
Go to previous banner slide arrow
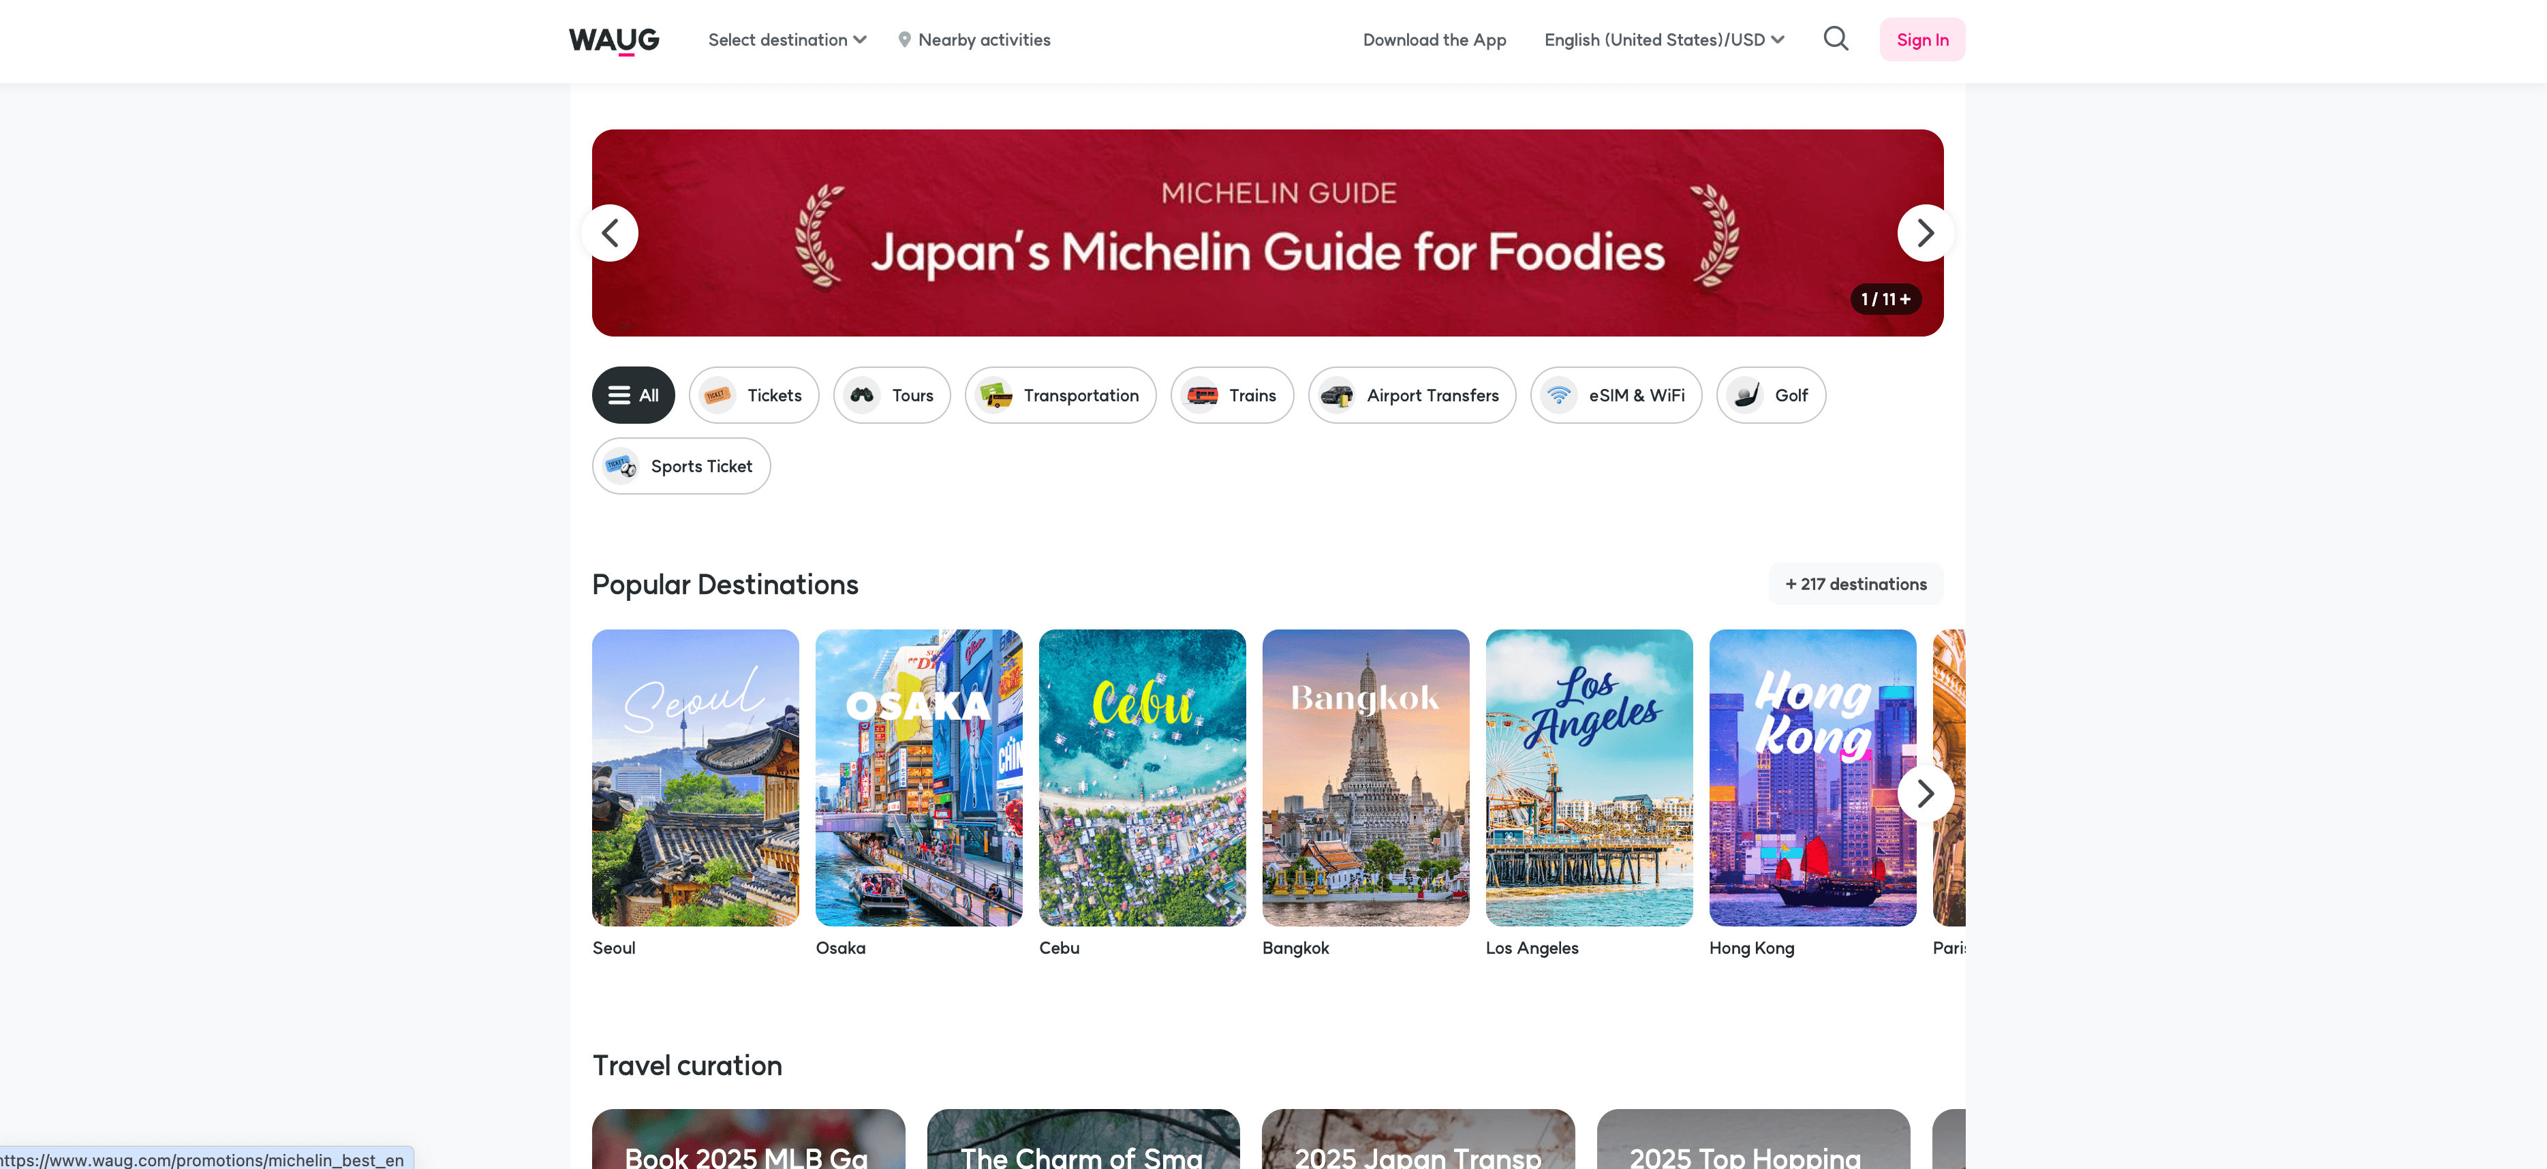[x=611, y=233]
